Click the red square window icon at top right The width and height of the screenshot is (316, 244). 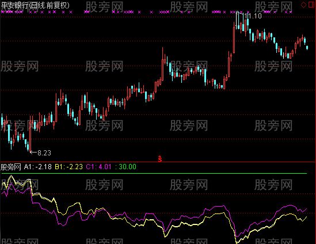[311, 5]
